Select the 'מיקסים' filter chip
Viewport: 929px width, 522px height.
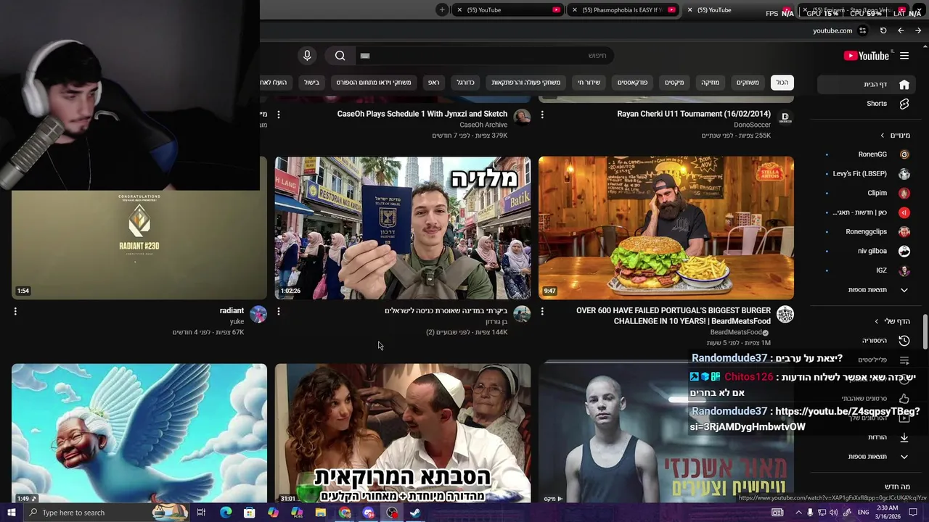click(x=674, y=83)
